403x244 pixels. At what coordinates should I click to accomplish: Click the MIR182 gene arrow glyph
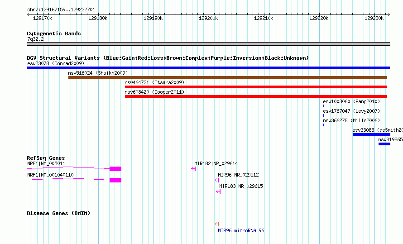[x=193, y=169]
